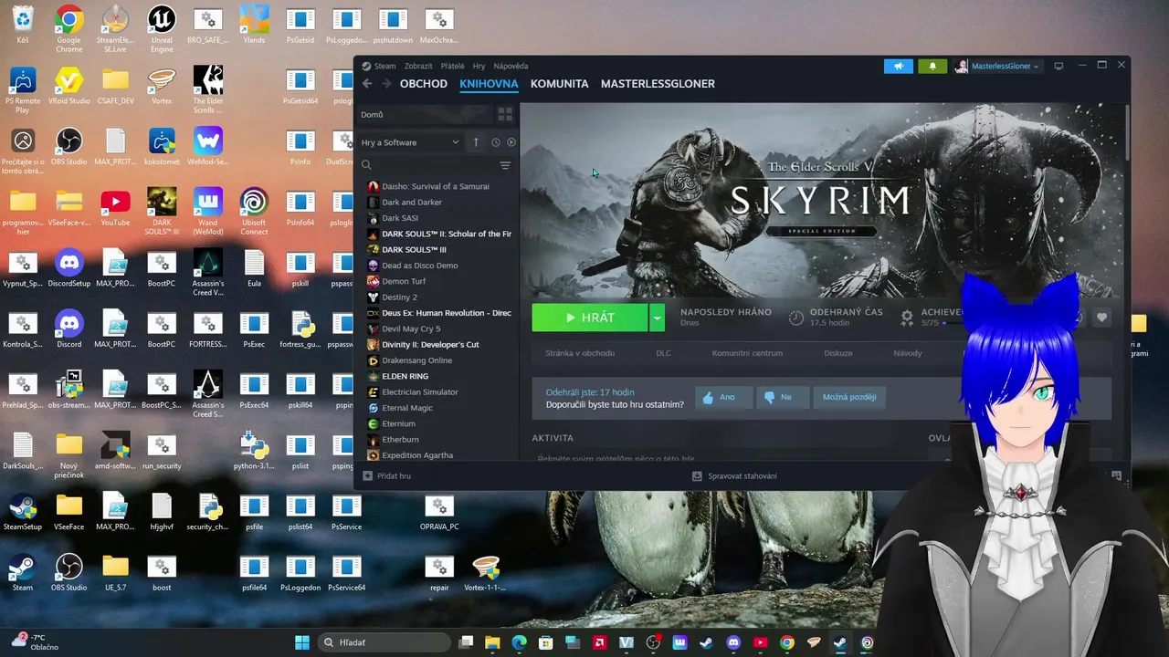Select the WeMod-Se... desktop icon

(x=208, y=146)
